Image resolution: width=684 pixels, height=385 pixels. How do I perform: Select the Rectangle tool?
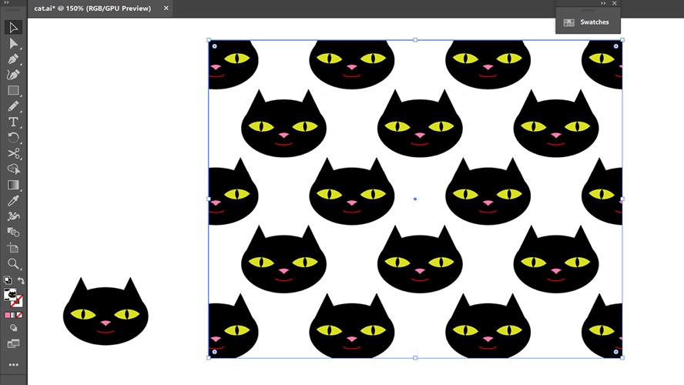point(14,91)
